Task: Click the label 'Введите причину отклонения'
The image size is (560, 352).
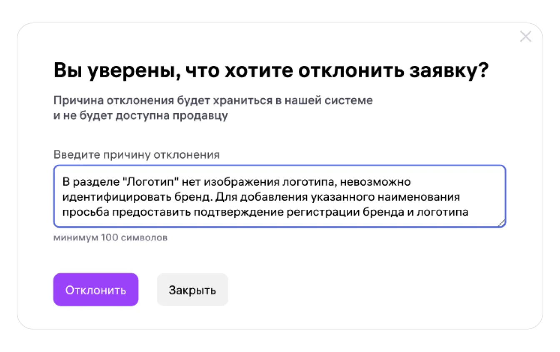Action: tap(137, 155)
